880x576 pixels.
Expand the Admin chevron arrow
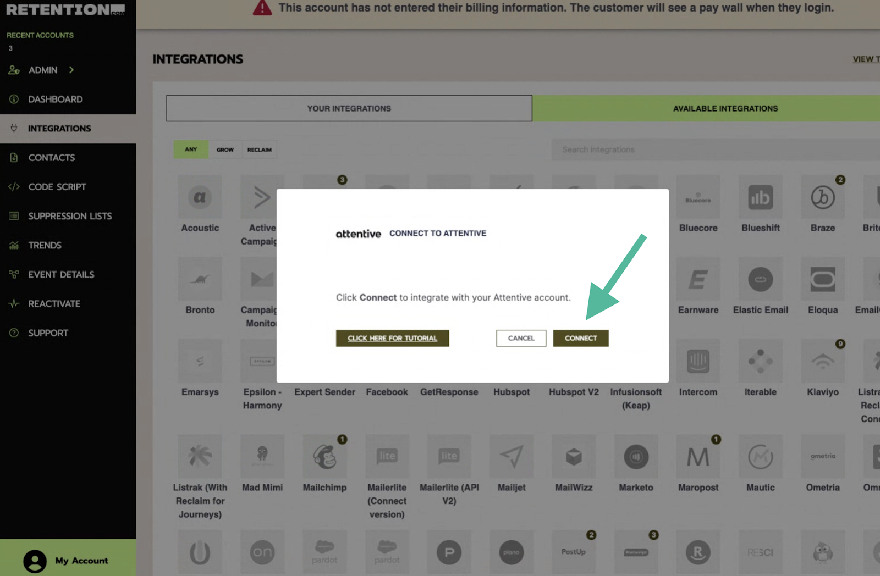click(71, 70)
